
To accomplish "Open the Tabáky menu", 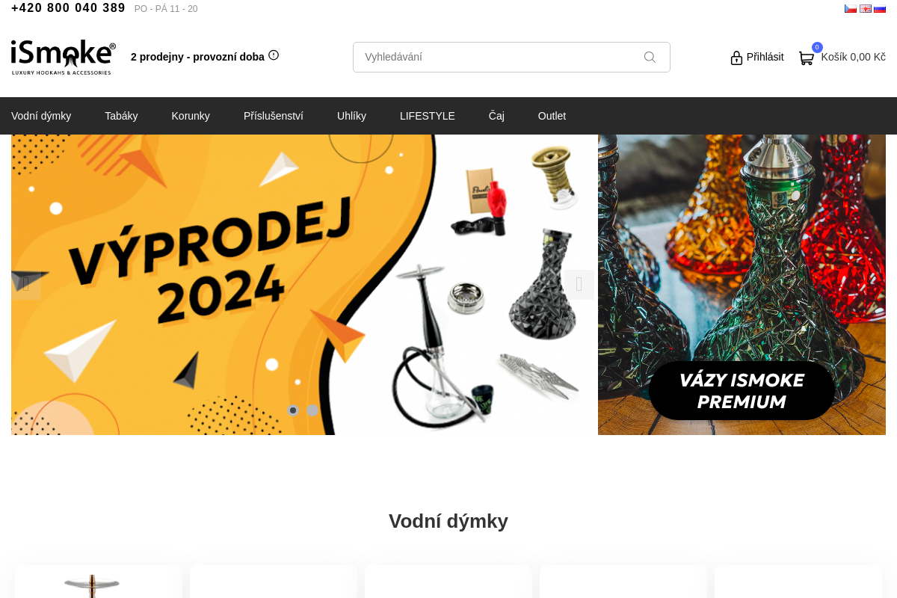I will [x=121, y=116].
